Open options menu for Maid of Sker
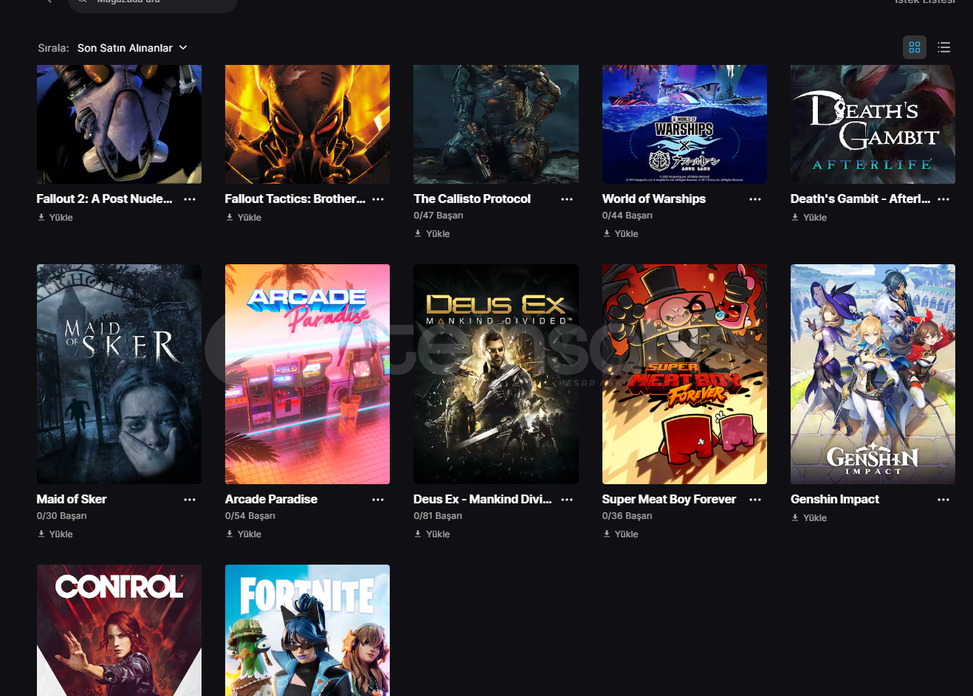This screenshot has height=696, width=973. tap(190, 500)
